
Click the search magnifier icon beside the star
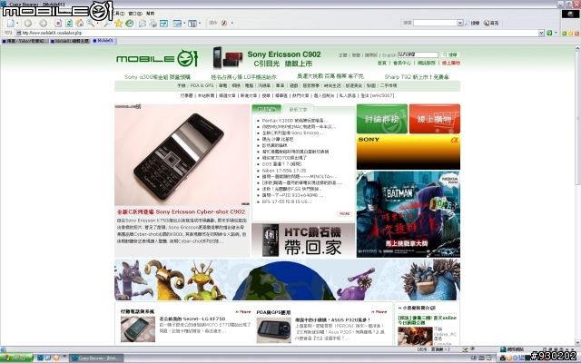click(107, 24)
